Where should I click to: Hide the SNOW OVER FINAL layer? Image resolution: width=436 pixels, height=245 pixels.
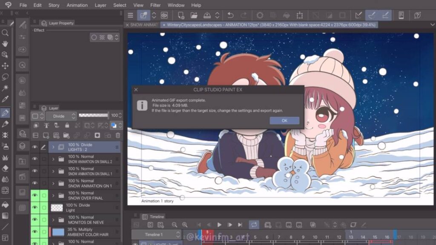[x=35, y=195]
